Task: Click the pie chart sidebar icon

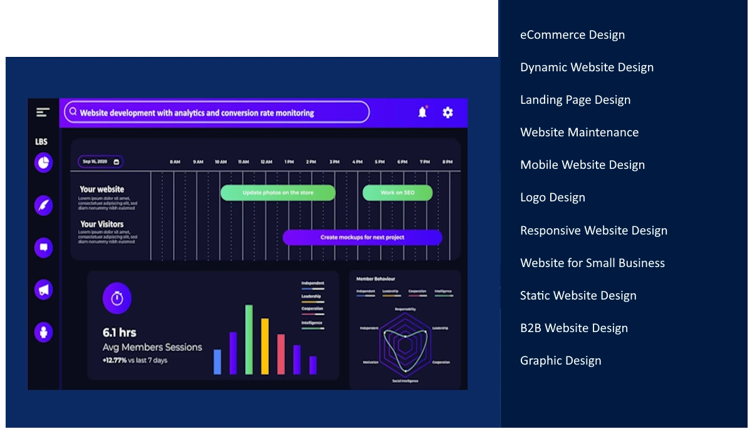Action: 43,163
